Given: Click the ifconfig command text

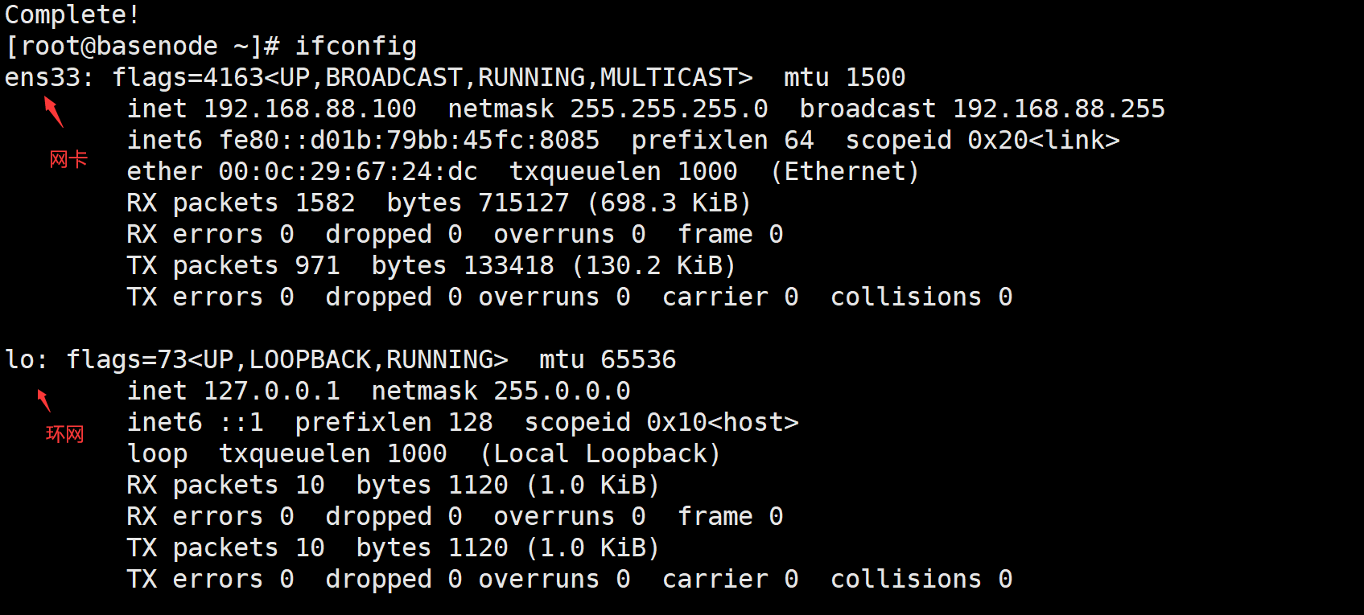Looking at the screenshot, I should point(356,47).
